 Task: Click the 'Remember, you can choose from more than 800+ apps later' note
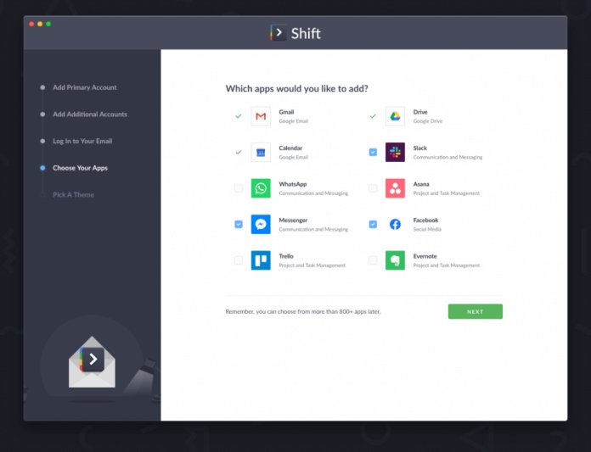[x=302, y=311]
